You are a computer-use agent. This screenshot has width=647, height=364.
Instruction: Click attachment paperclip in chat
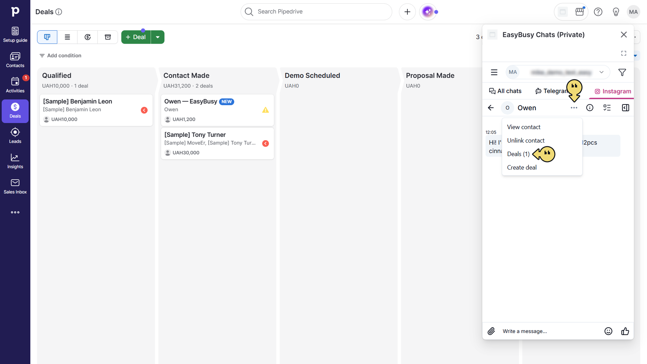(x=491, y=331)
